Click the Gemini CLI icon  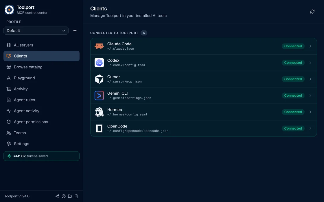point(99,96)
